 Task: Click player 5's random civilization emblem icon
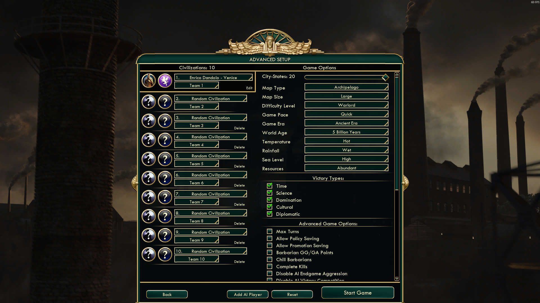(165, 159)
